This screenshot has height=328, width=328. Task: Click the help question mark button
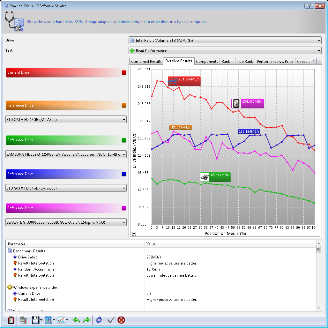(x=309, y=6)
